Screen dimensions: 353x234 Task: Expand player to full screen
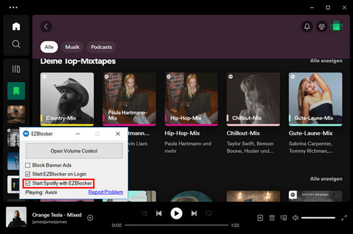tap(344, 217)
